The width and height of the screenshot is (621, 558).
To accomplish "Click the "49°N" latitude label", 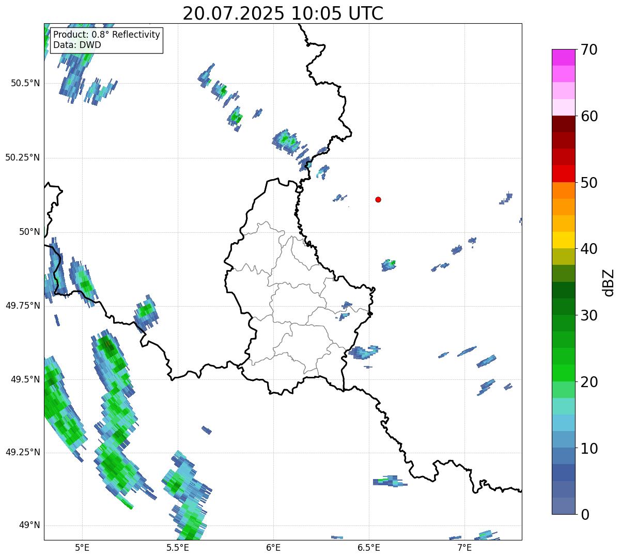I will click(29, 525).
